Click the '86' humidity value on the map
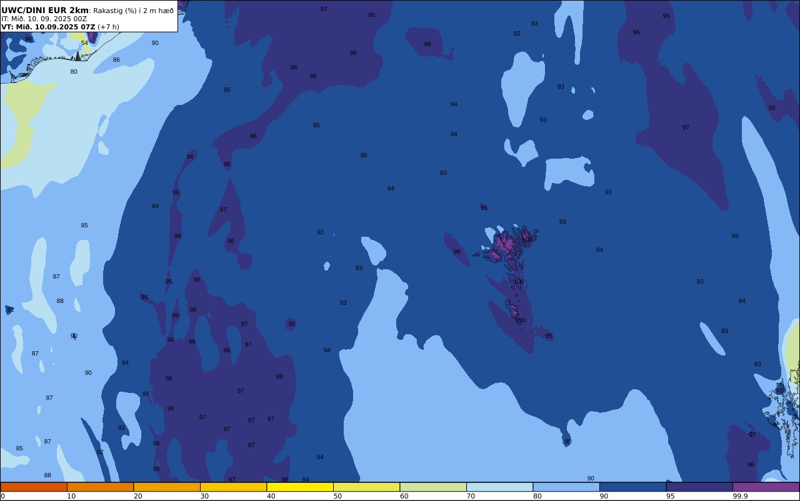This screenshot has height=501, width=800. click(116, 60)
